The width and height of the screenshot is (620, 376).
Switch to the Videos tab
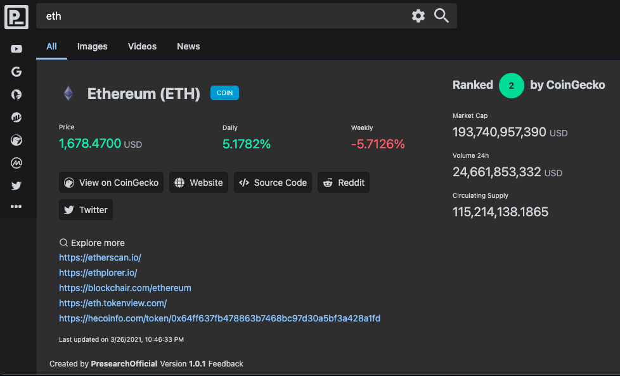[x=143, y=47]
